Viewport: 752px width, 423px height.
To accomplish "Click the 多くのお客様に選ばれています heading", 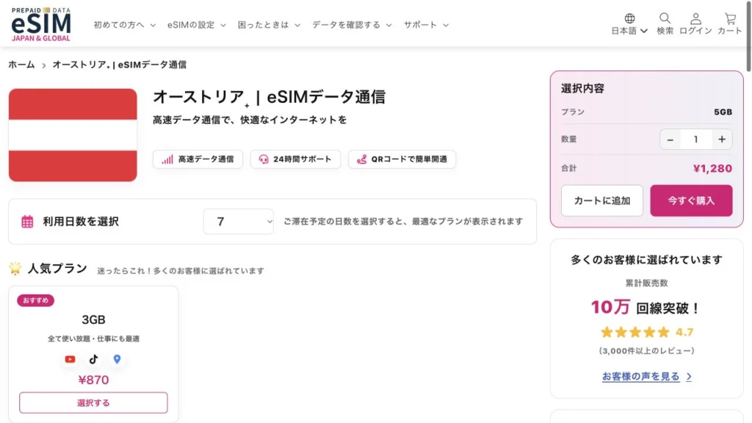I will 646,259.
